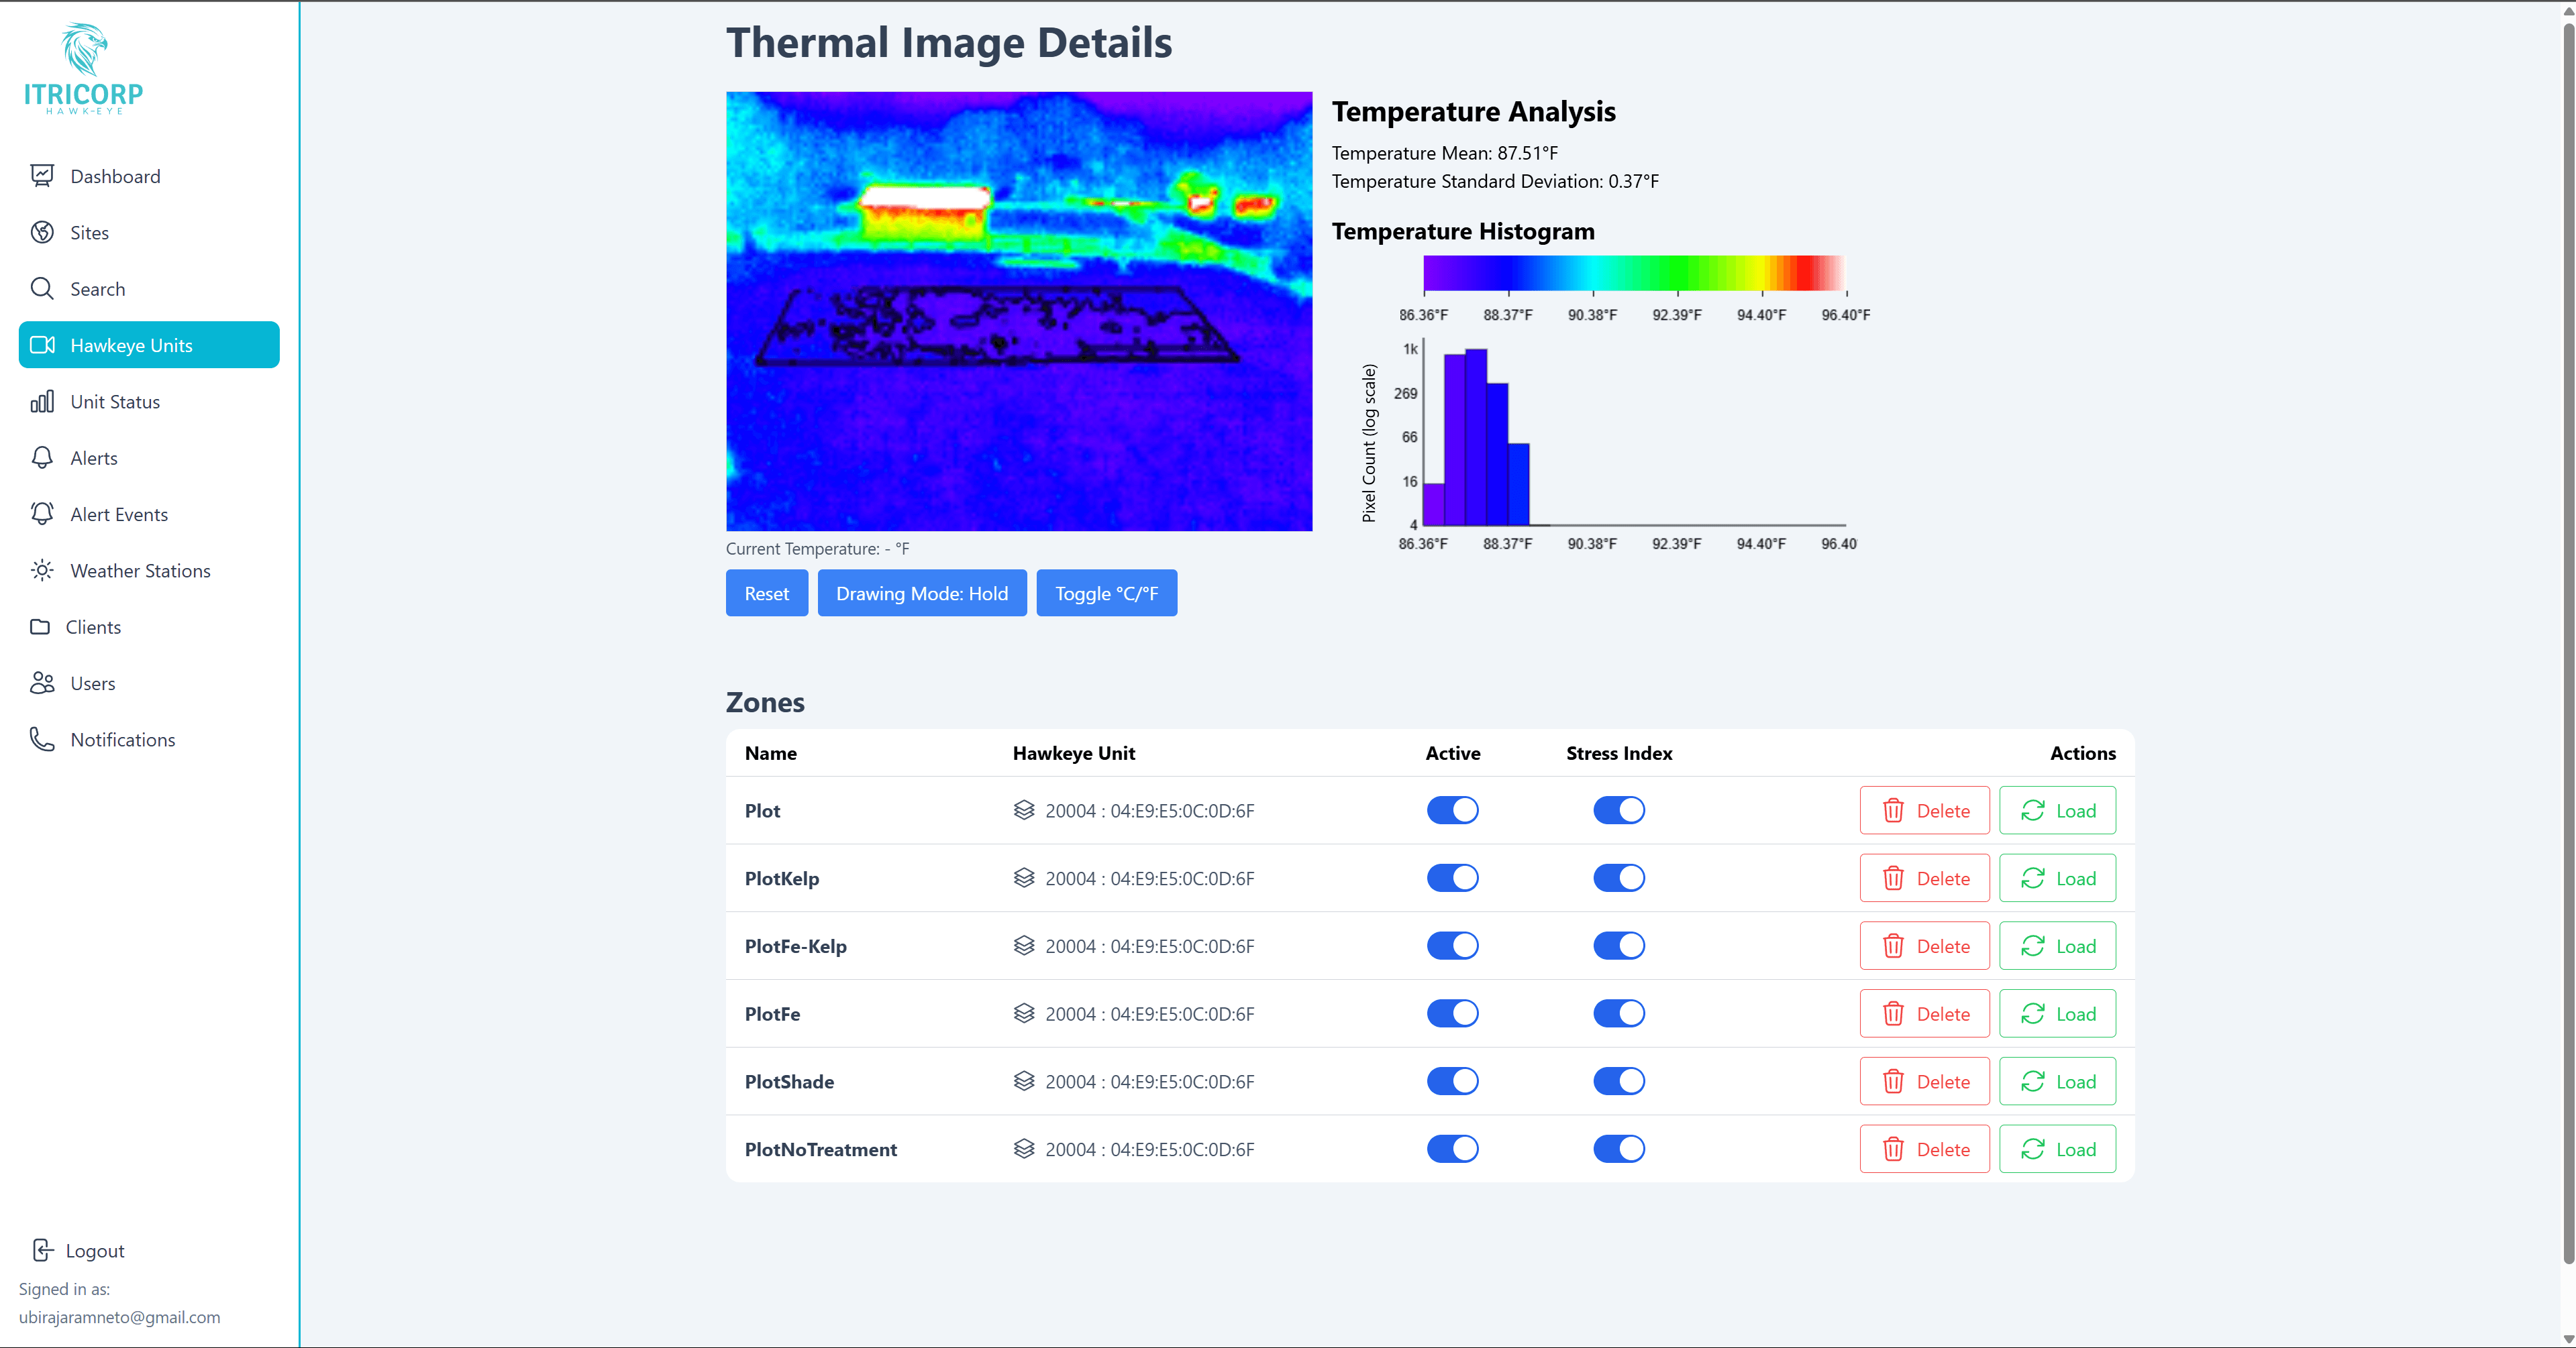
Task: Click the Alerts bell icon
Action: tap(42, 457)
